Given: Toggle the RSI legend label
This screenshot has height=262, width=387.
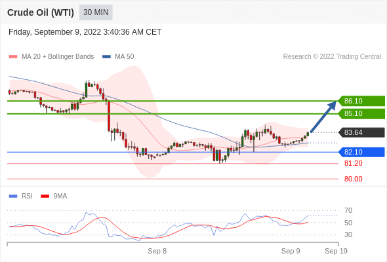Looking at the screenshot, I should tap(27, 196).
